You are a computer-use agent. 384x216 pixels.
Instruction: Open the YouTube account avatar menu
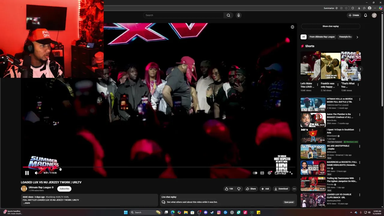[x=374, y=15]
